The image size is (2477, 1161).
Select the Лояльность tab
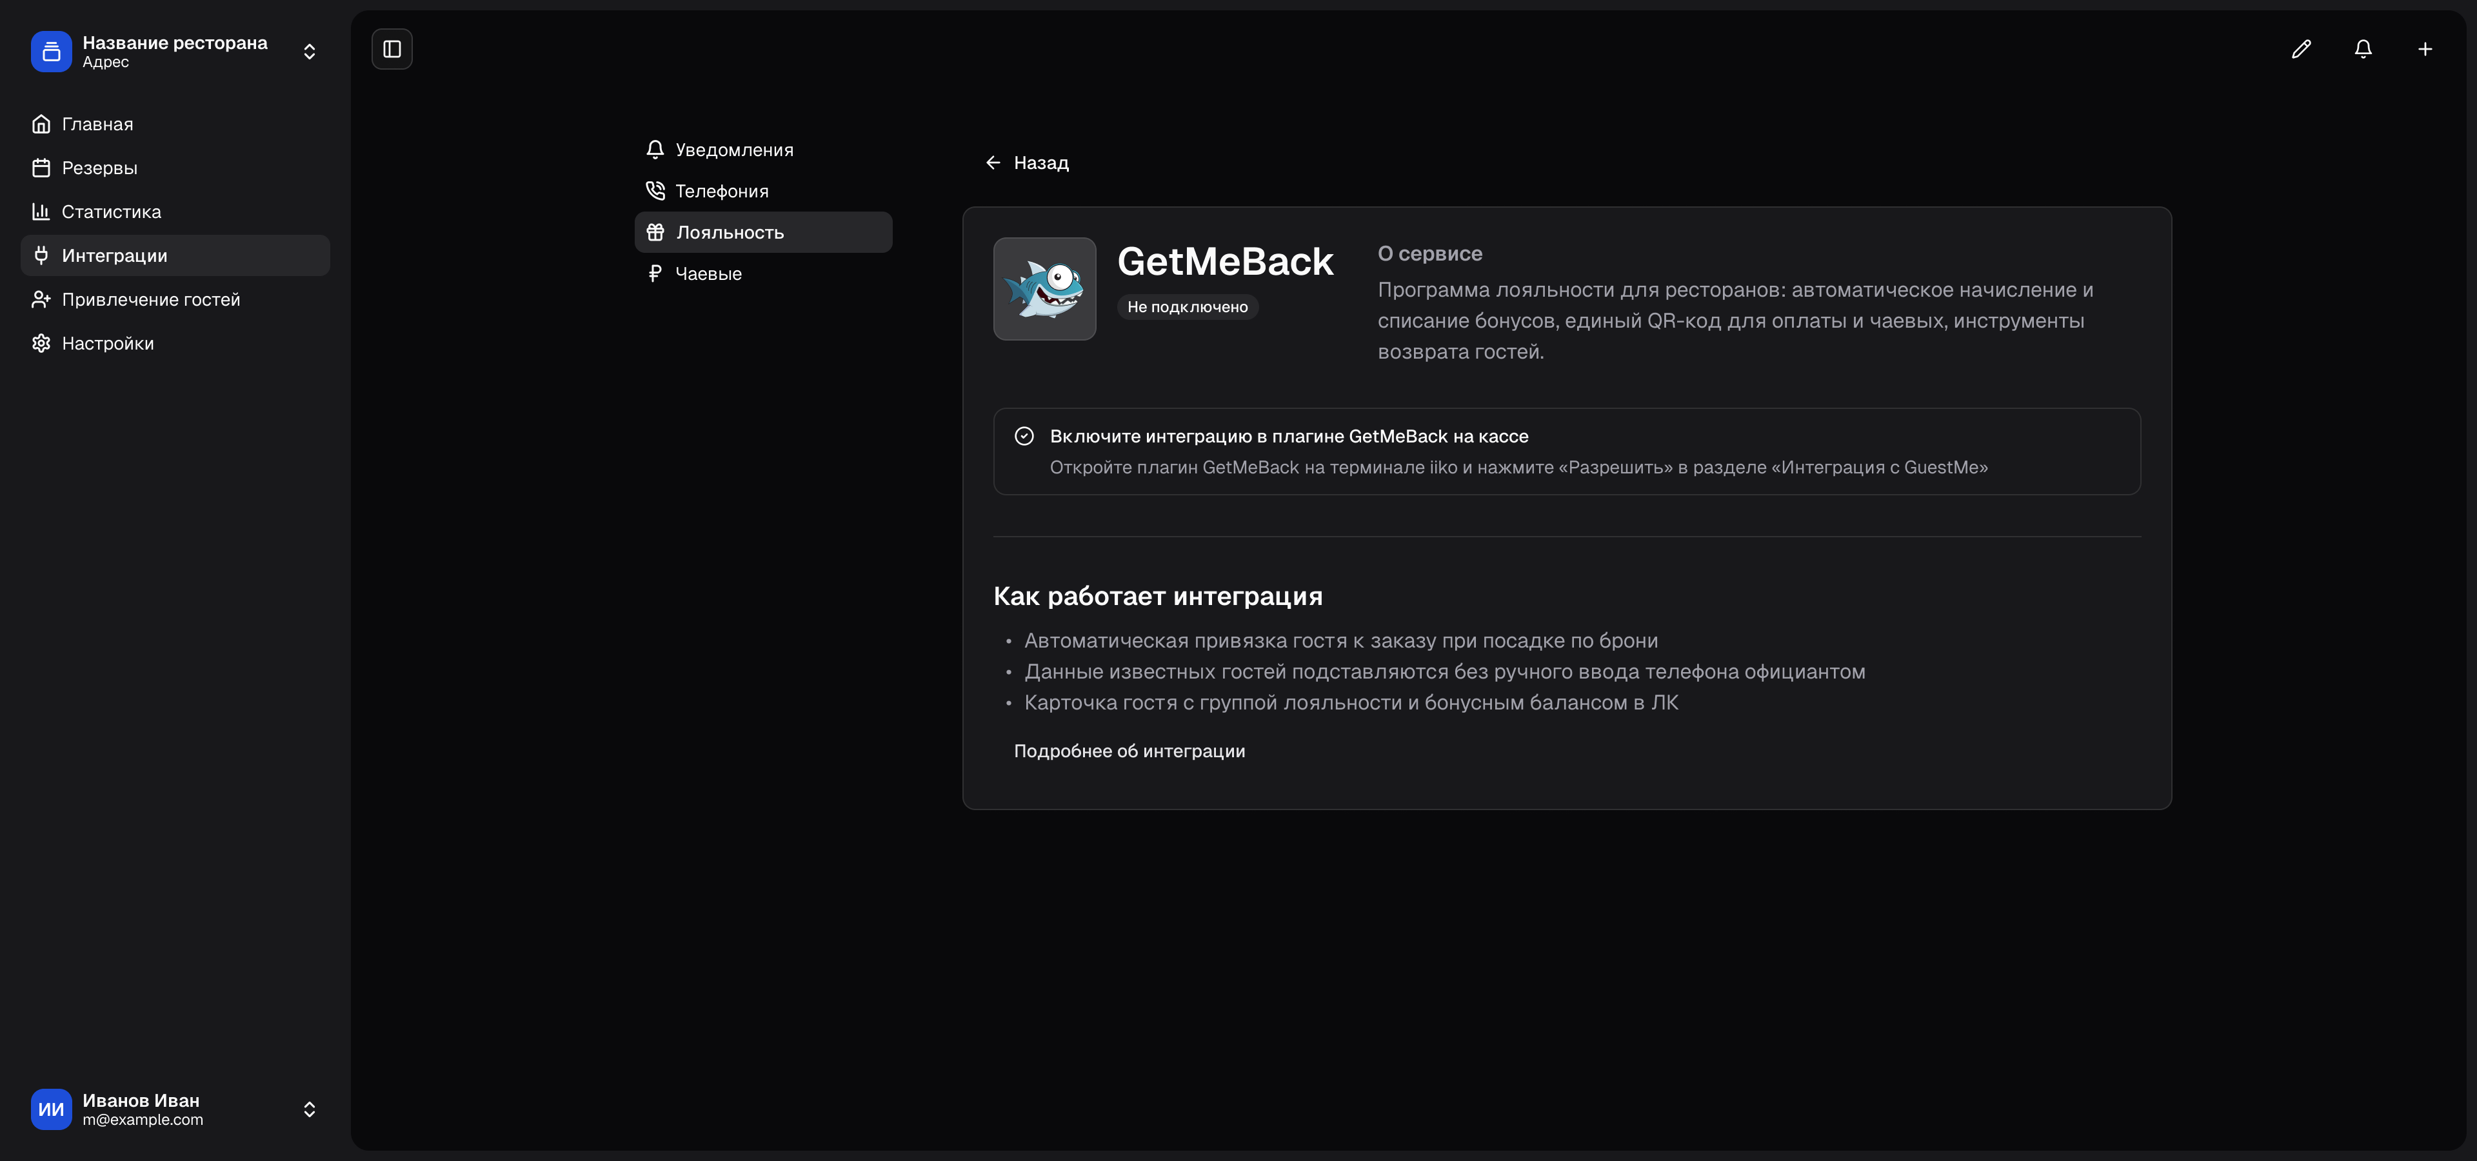(764, 233)
